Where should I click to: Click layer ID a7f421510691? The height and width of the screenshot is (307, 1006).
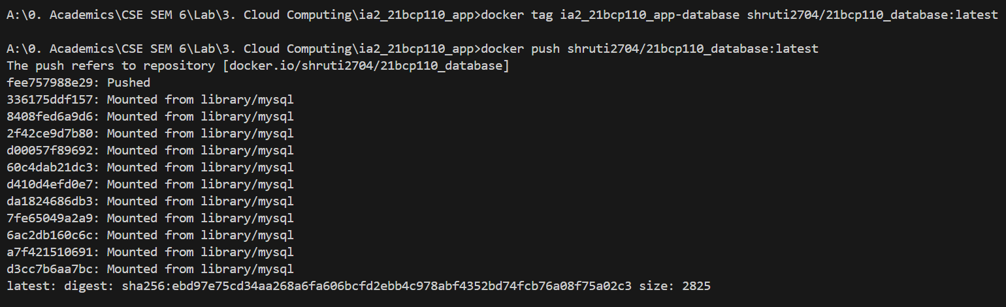(52, 252)
